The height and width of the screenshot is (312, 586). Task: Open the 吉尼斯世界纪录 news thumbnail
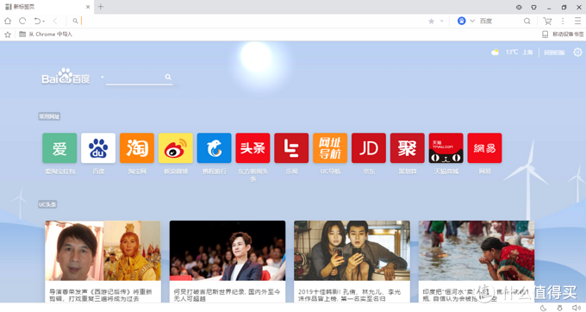228,250
